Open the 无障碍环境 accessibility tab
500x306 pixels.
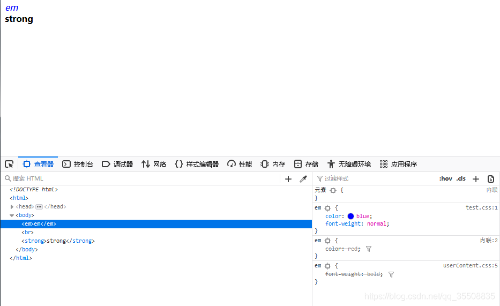click(349, 164)
